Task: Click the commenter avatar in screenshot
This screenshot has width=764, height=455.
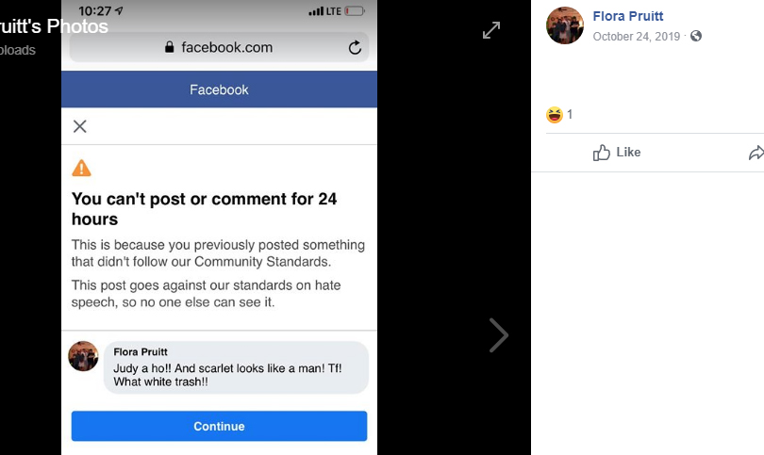Action: click(x=83, y=356)
